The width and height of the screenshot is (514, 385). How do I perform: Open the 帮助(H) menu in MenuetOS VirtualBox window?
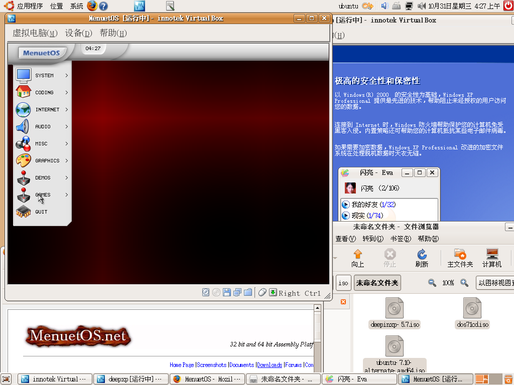pyautogui.click(x=113, y=33)
